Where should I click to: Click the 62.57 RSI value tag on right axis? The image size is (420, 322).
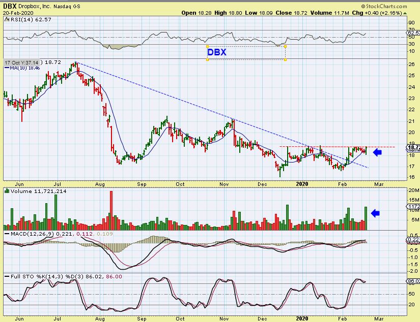(x=413, y=33)
